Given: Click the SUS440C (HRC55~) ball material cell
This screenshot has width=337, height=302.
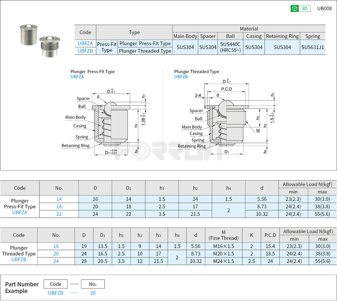Looking at the screenshot, I should pos(230,47).
